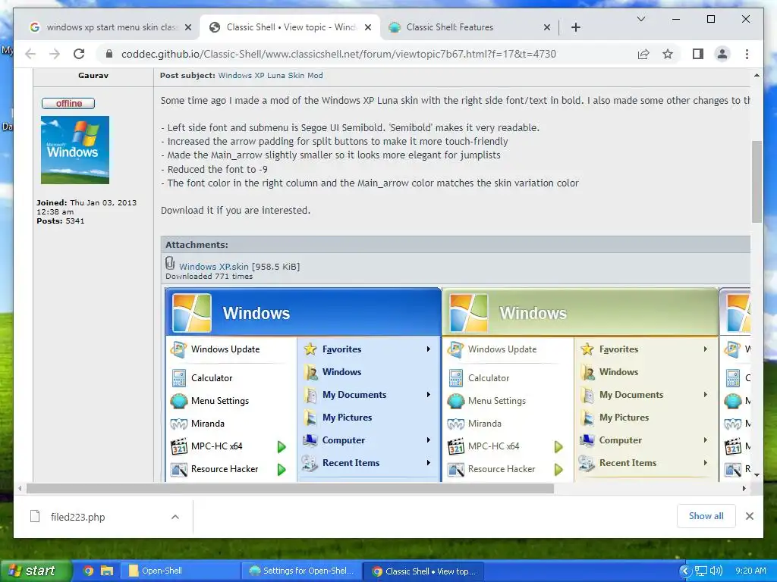The image size is (777, 582).
Task: Click MPC-HC x64 icon in blue skin
Action: tap(179, 446)
